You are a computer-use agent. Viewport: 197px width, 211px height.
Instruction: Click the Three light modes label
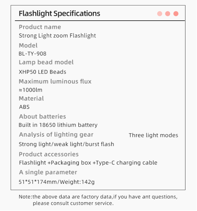[x=153, y=135]
